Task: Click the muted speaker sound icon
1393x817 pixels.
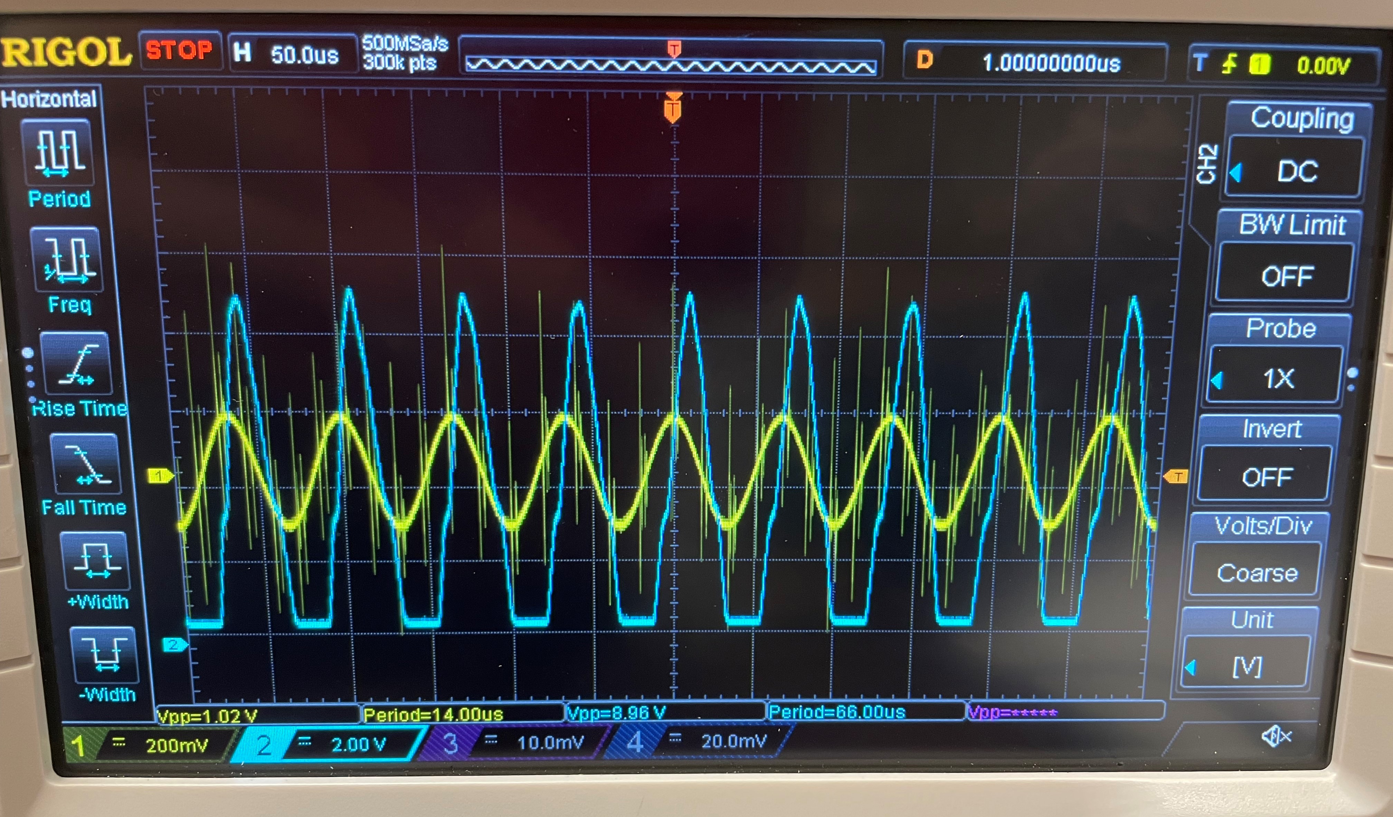Action: [x=1276, y=736]
